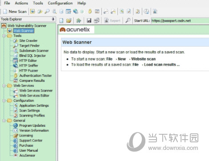Collapse the Web Services folder in tree
The width and height of the screenshot is (209, 161).
(4, 86)
